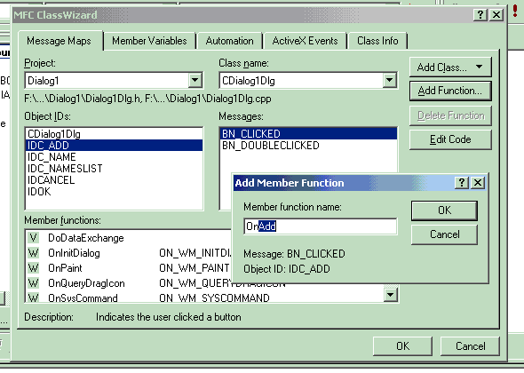Click Cancel at bottom of ClassWizard
This screenshot has height=373, width=524.
tap(470, 346)
